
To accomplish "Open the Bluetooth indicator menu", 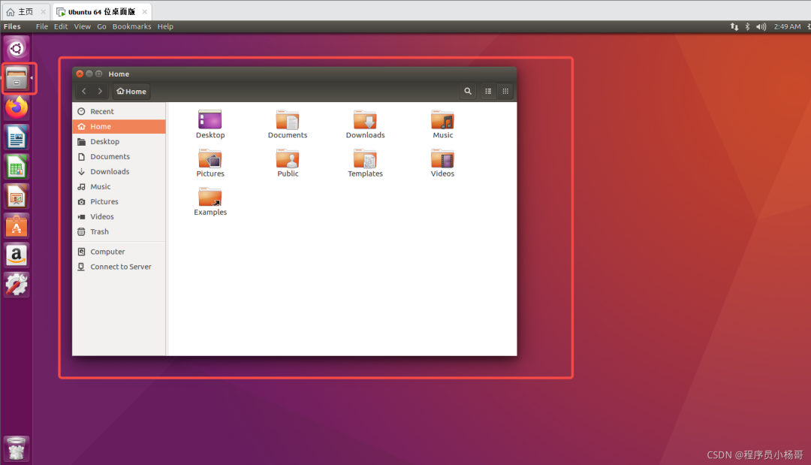I will tap(747, 26).
